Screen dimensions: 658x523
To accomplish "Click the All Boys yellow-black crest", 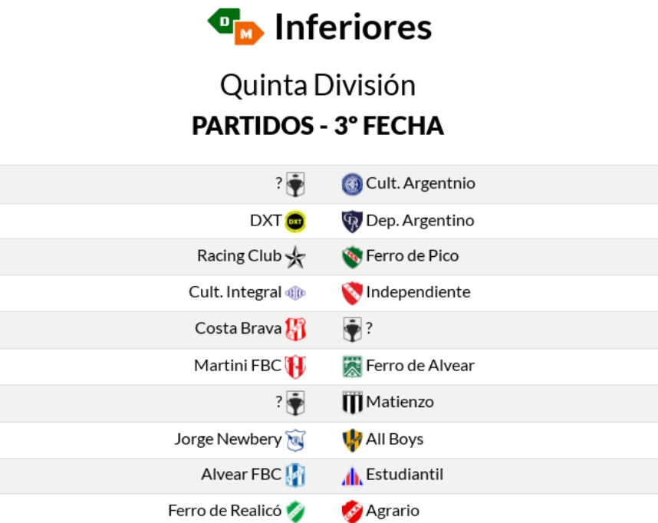I will pyautogui.click(x=352, y=439).
